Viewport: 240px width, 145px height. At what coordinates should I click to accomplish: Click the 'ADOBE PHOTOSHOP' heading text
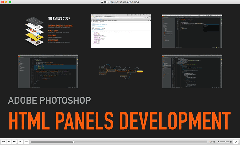coord(49,101)
